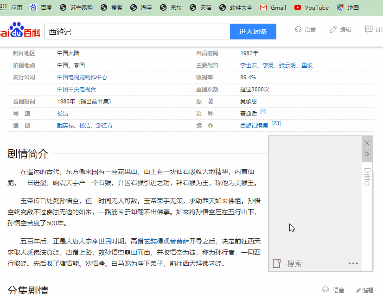Focus the 西游记 search input box

coord(137,32)
